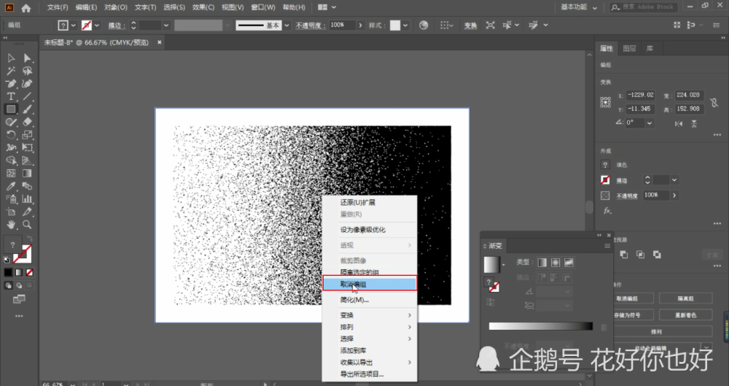Select the Type tool
Viewport: 729px width, 386px height.
(x=11, y=96)
